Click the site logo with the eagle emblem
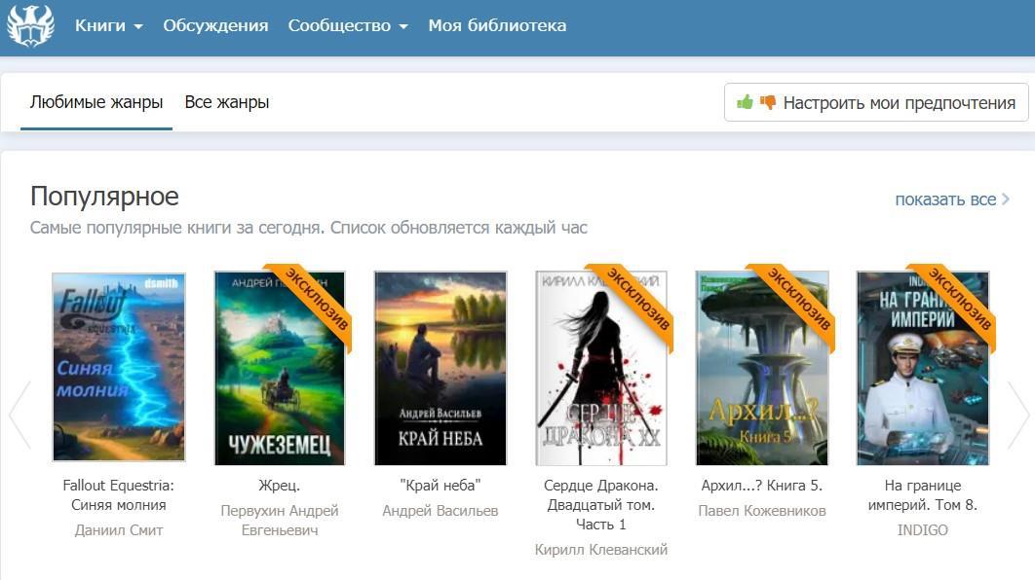Image resolution: width=1035 pixels, height=580 pixels. pyautogui.click(x=30, y=26)
